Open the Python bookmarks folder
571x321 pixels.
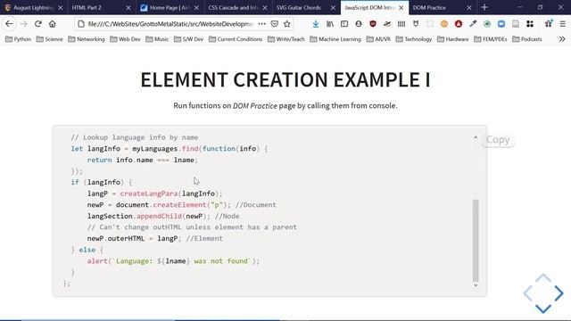coord(18,39)
